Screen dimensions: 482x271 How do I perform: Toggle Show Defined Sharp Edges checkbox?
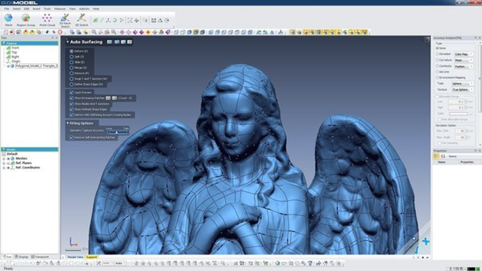(72, 109)
